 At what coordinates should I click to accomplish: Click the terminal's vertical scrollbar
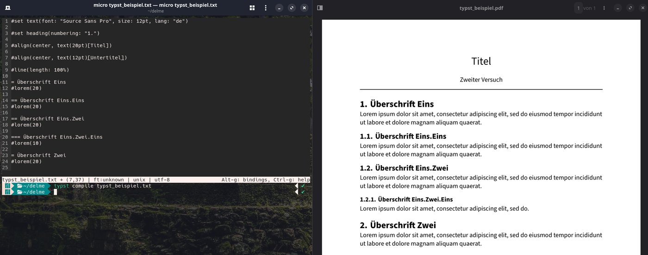point(311,82)
